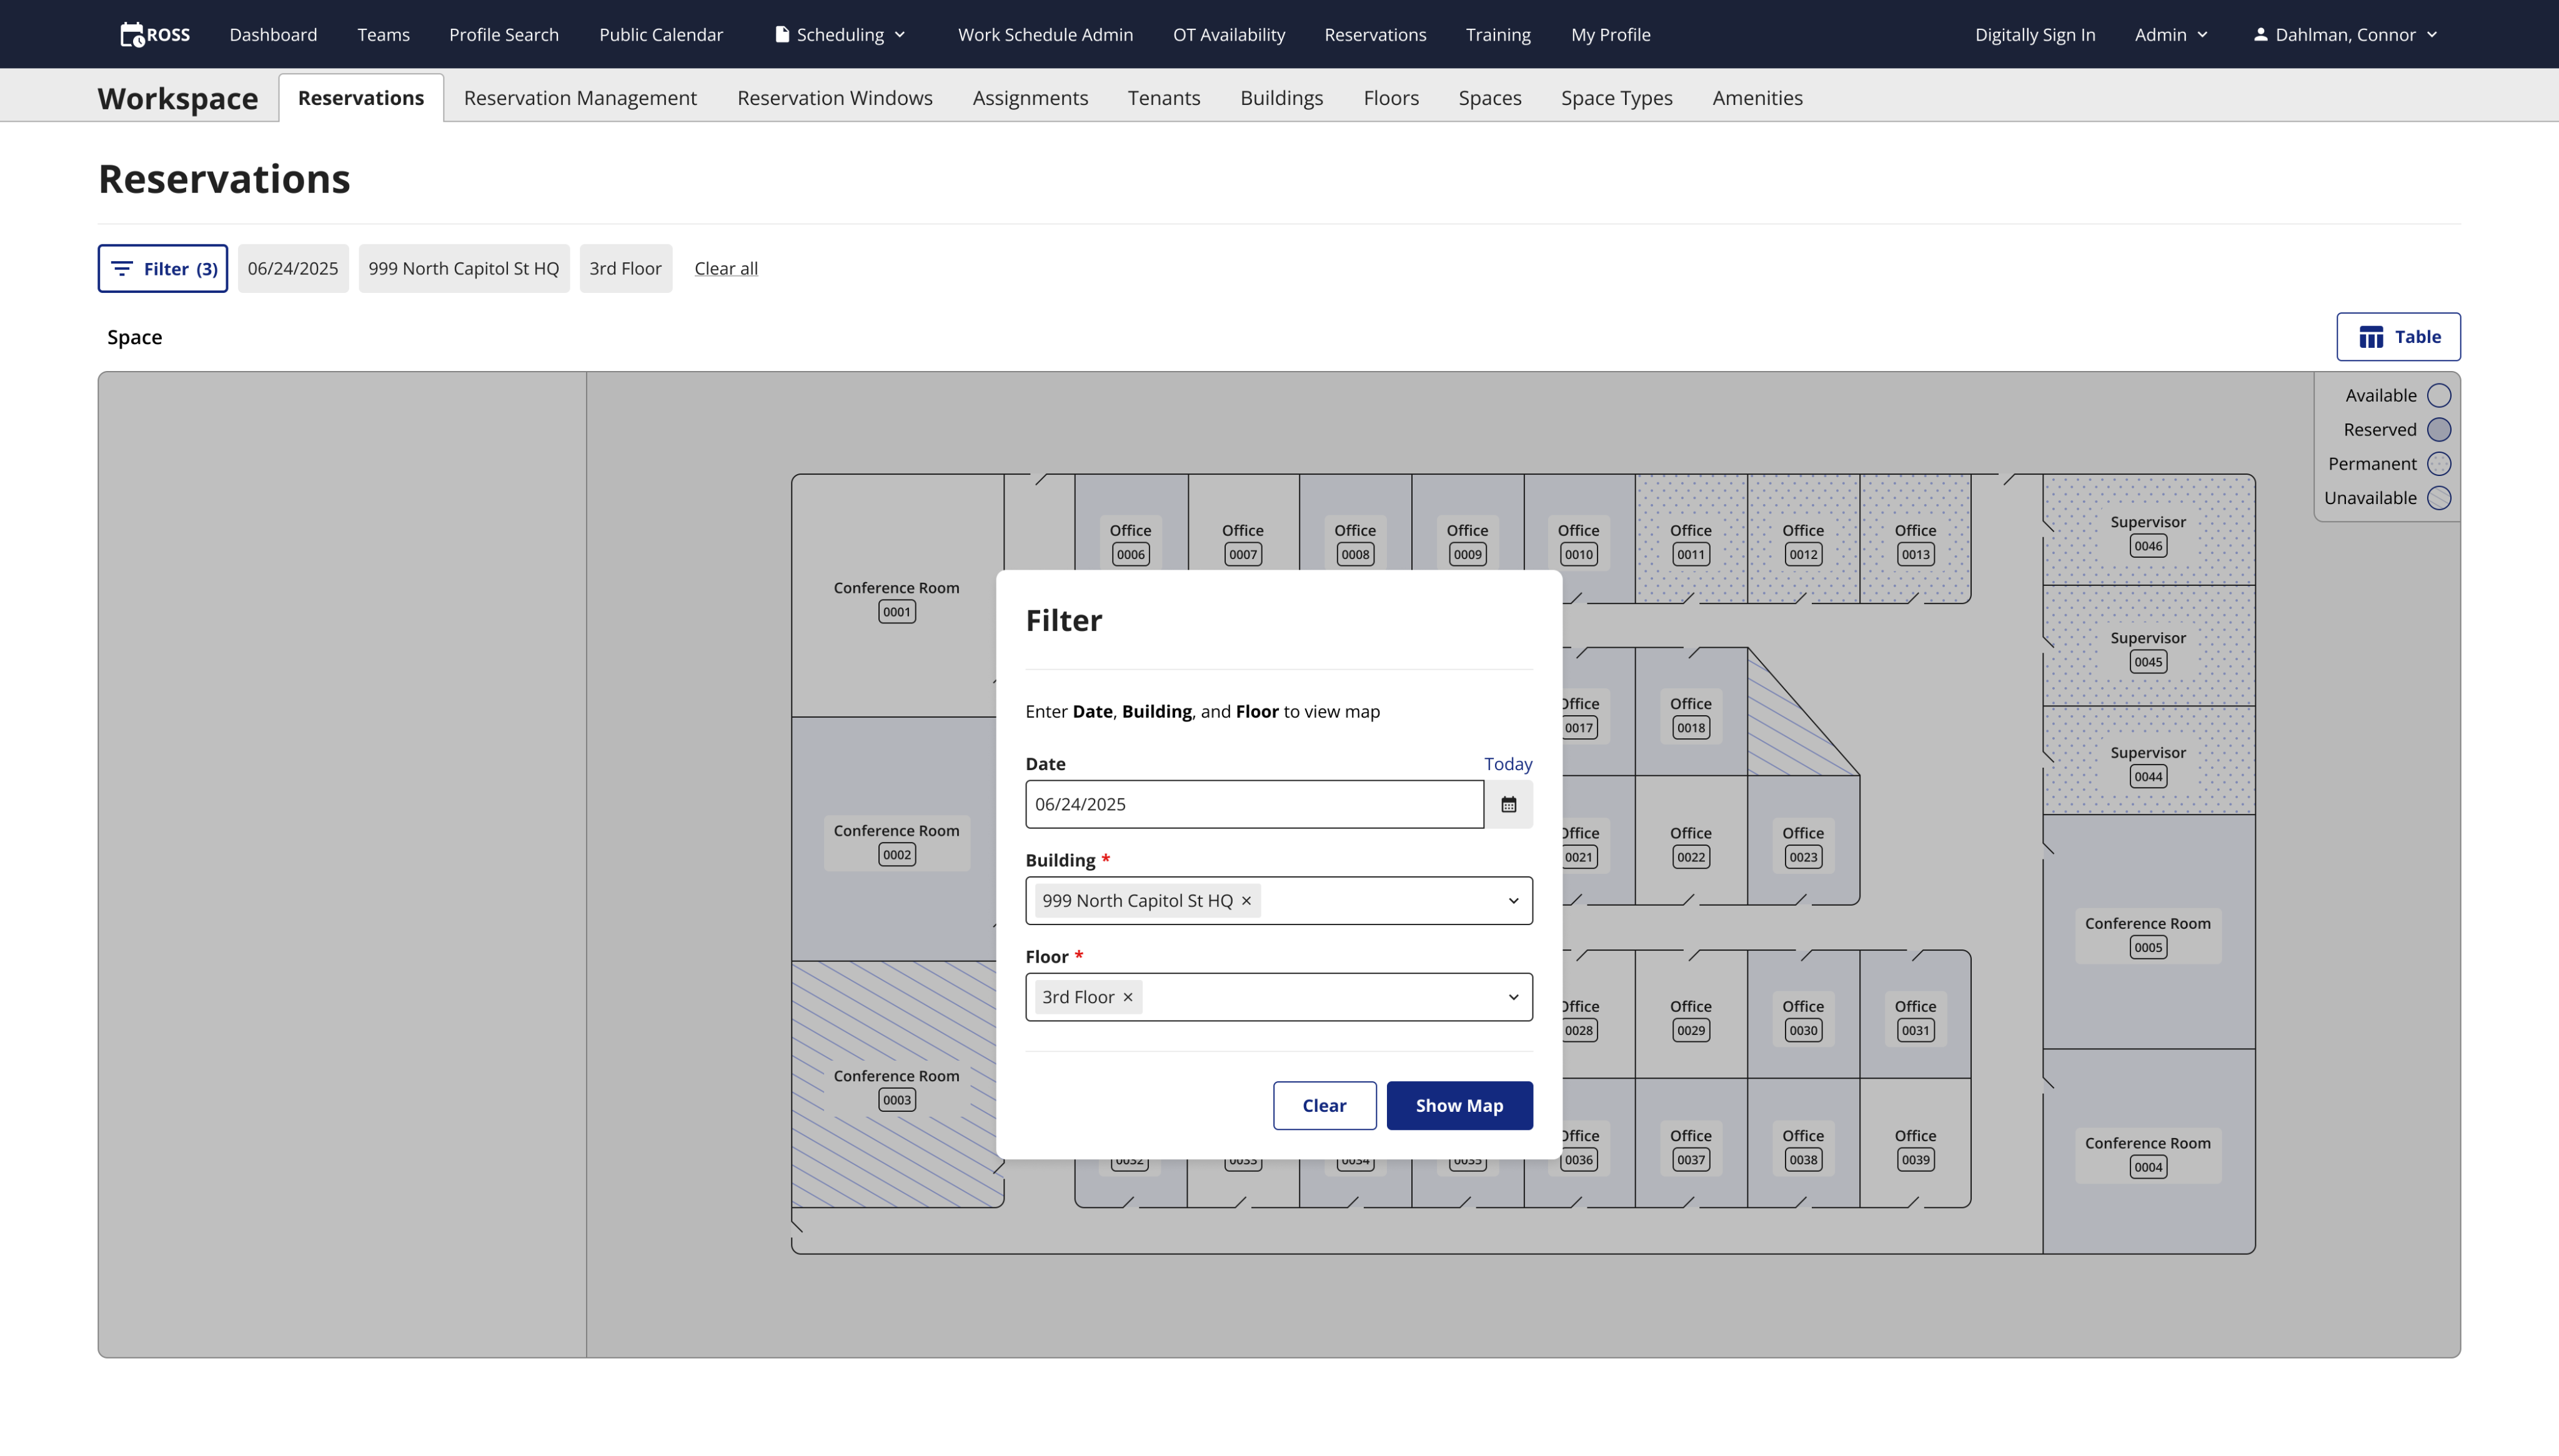Open the Space Types tab

click(x=1616, y=98)
